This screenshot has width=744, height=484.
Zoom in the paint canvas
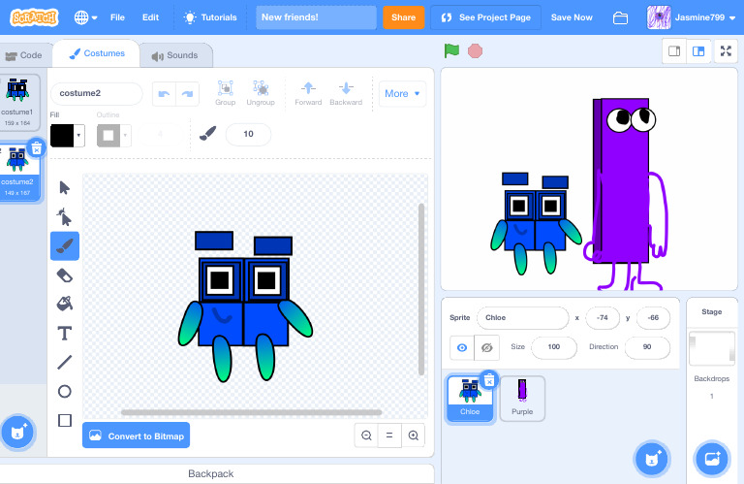pos(414,436)
